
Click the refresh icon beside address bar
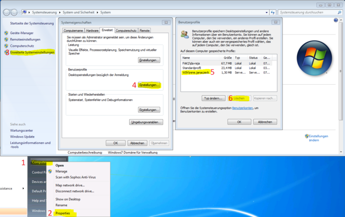coord(273,12)
